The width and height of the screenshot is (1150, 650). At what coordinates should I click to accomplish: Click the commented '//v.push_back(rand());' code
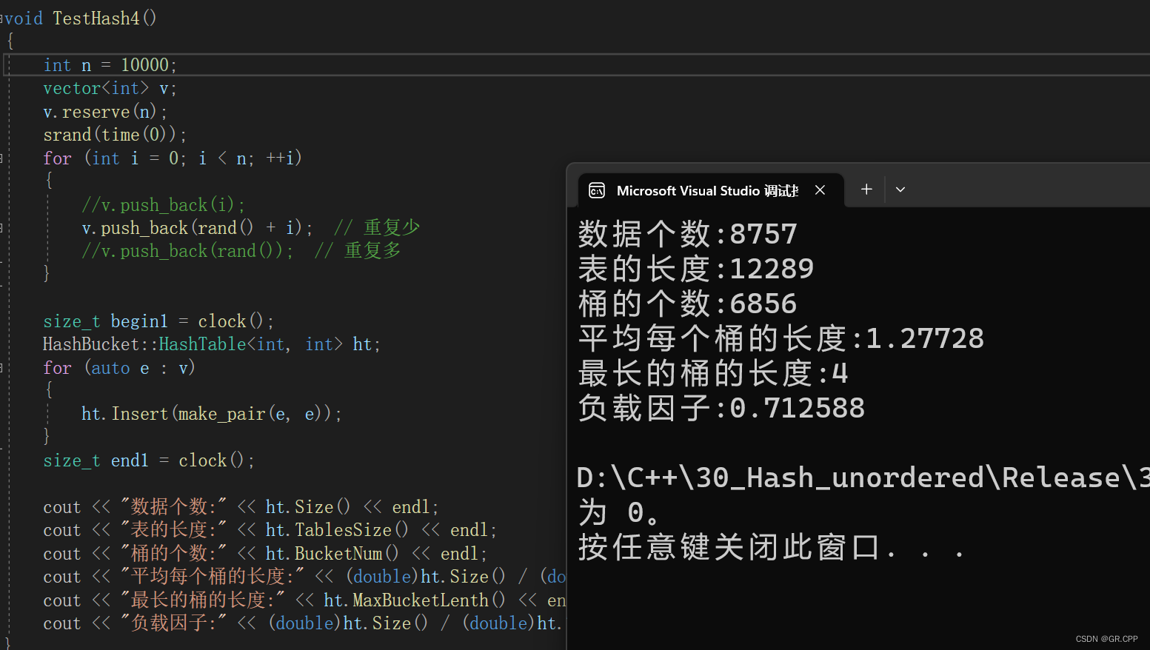click(187, 251)
